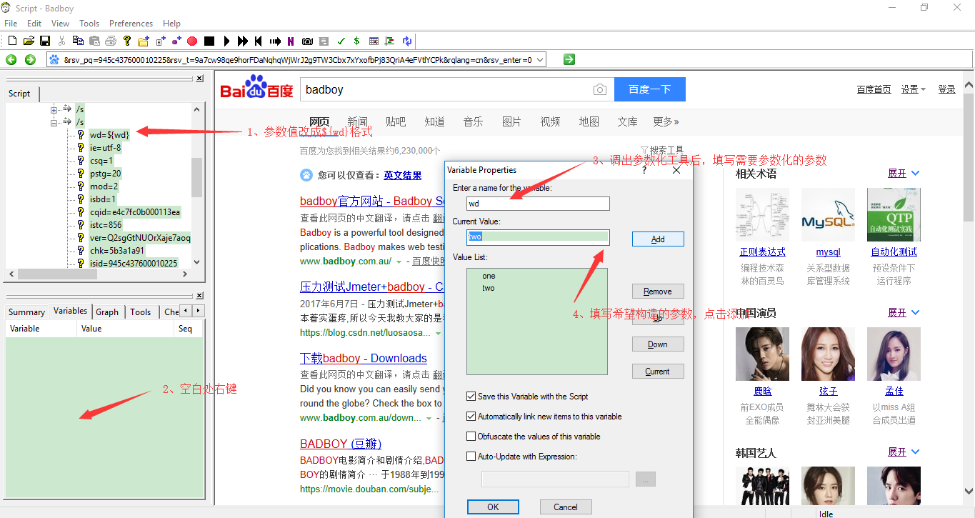Navigate forward with green right arrow
The image size is (975, 518).
coord(30,60)
